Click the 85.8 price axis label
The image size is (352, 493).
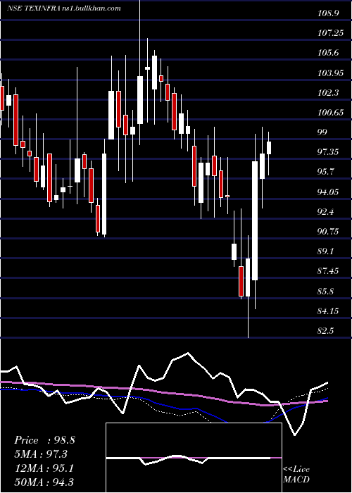pyautogui.click(x=326, y=292)
